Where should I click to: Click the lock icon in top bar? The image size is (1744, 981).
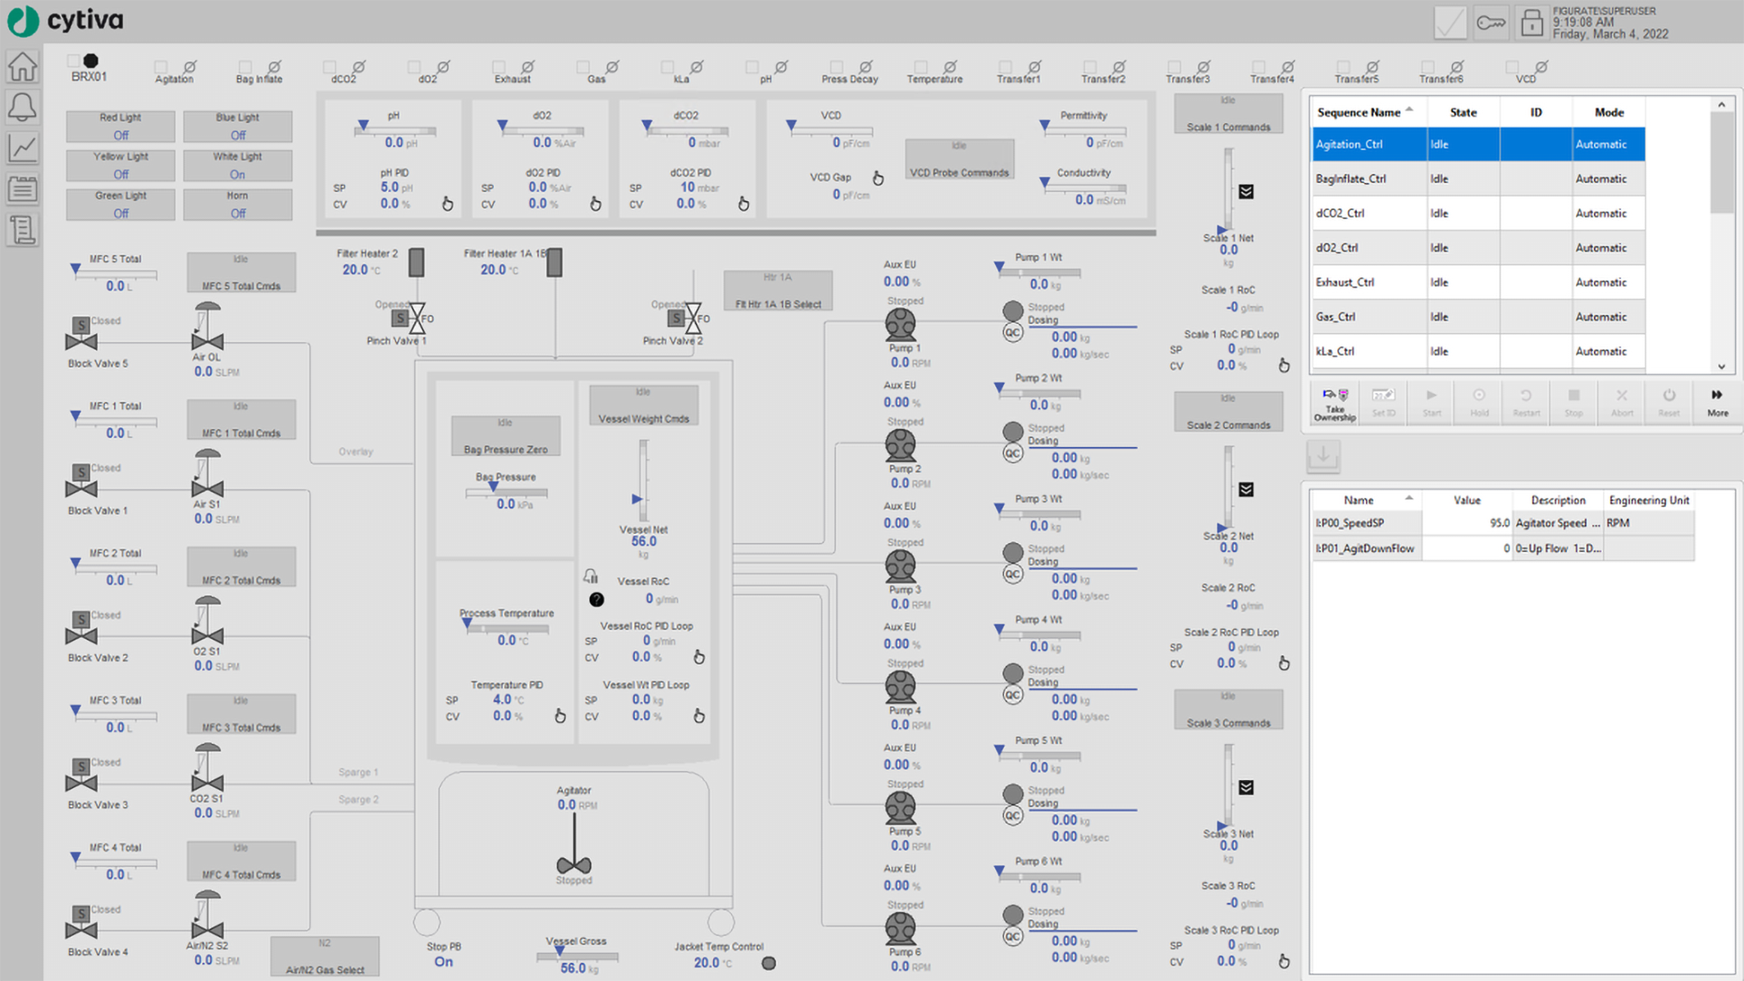(x=1531, y=23)
